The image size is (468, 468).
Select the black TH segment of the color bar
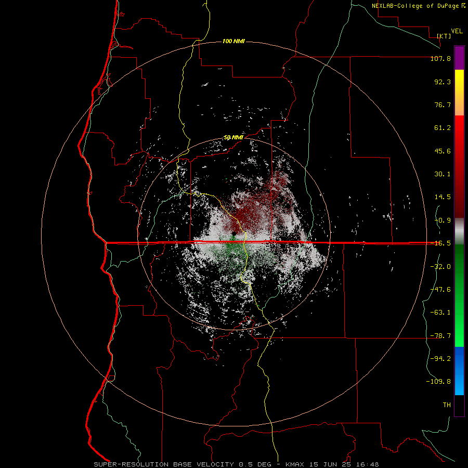pyautogui.click(x=459, y=405)
